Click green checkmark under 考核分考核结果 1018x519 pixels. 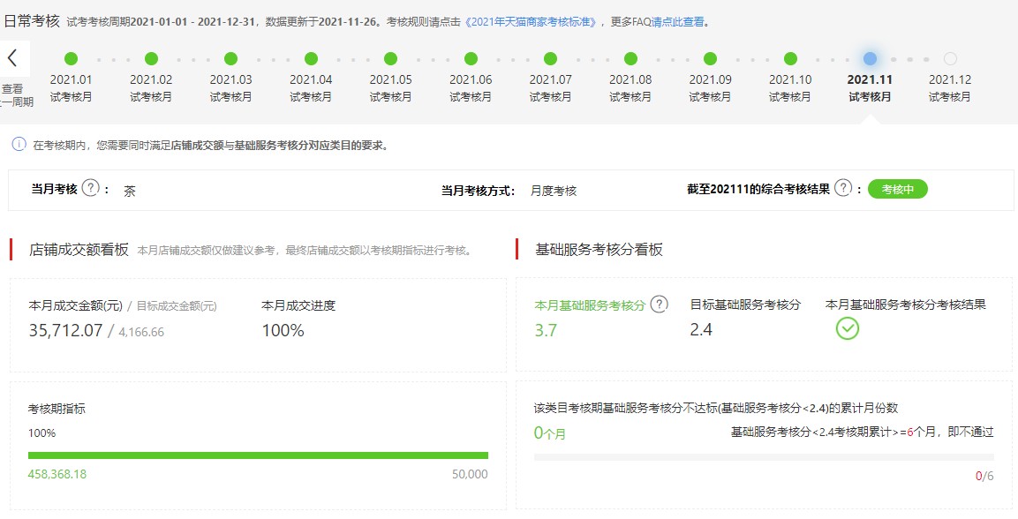848,329
